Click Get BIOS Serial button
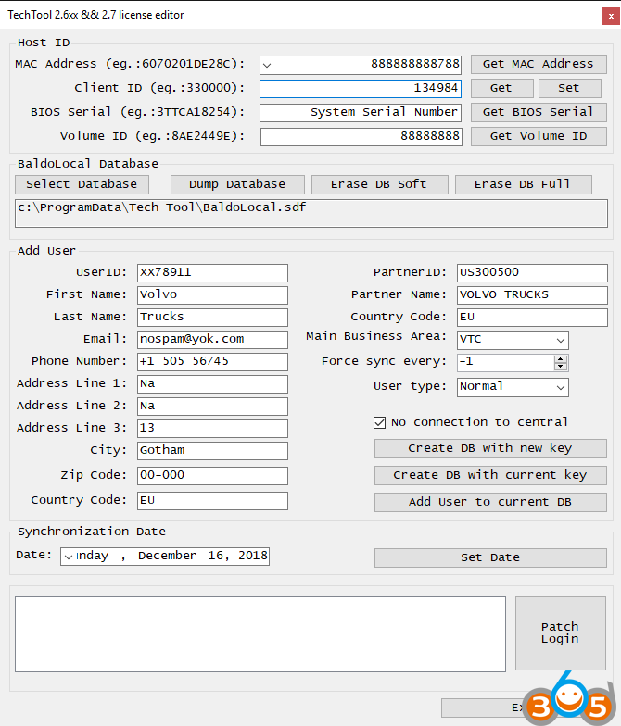This screenshot has height=726, width=621. pos(539,112)
